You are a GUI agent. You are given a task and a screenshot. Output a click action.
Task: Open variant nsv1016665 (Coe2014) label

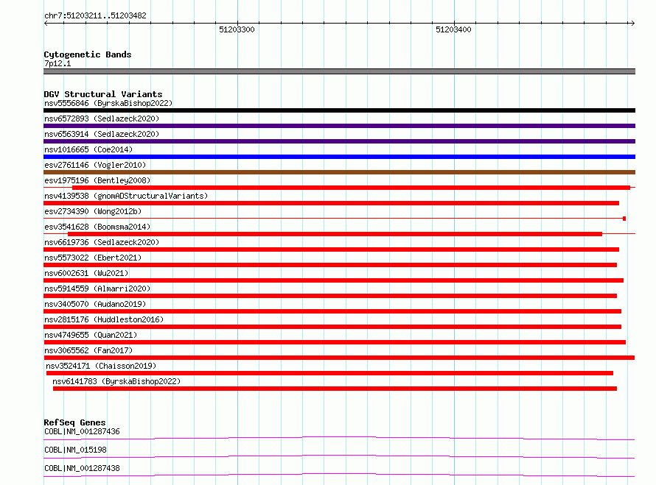[x=88, y=149]
